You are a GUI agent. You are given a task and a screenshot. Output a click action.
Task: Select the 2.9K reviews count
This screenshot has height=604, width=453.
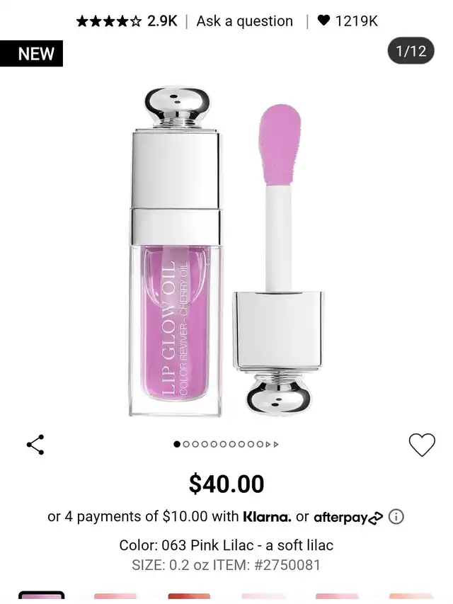click(x=162, y=21)
